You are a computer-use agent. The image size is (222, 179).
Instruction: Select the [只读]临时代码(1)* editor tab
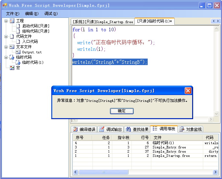click(x=154, y=21)
